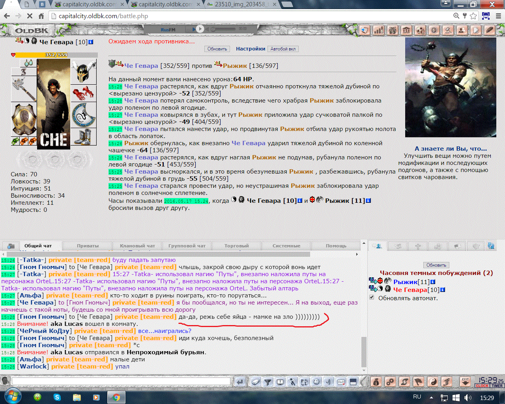This screenshot has height=404, width=505.
Task: Click the hammer weapon equipment slot
Action: pyautogui.click(x=24, y=89)
